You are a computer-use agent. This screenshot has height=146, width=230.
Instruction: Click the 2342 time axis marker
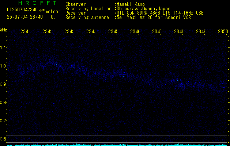[x=47, y=31]
